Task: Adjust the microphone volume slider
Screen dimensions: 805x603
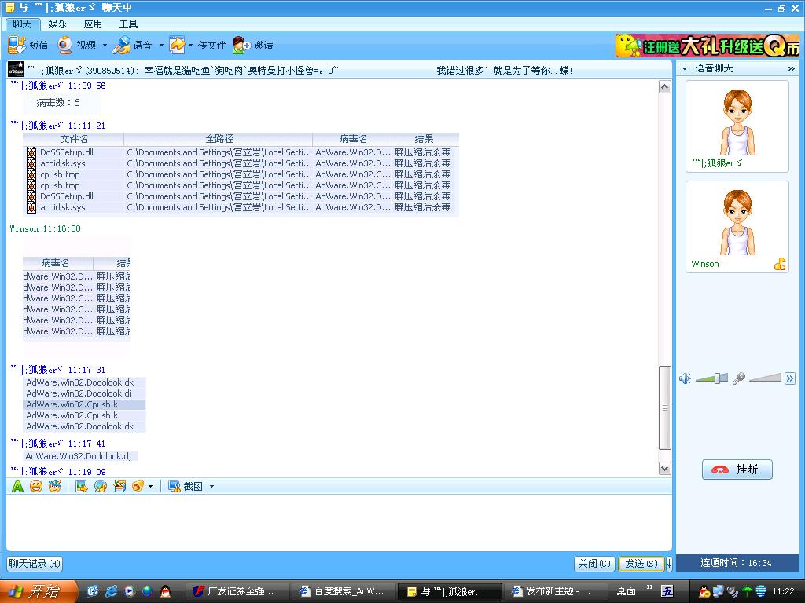Action: (x=765, y=378)
